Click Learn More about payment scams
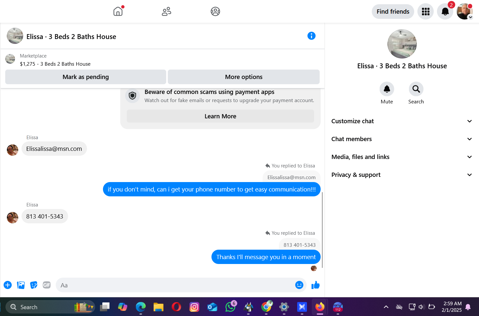 220,116
